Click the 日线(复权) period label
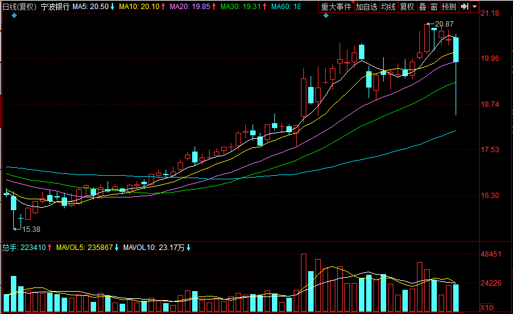The height and width of the screenshot is (314, 513). 19,7
